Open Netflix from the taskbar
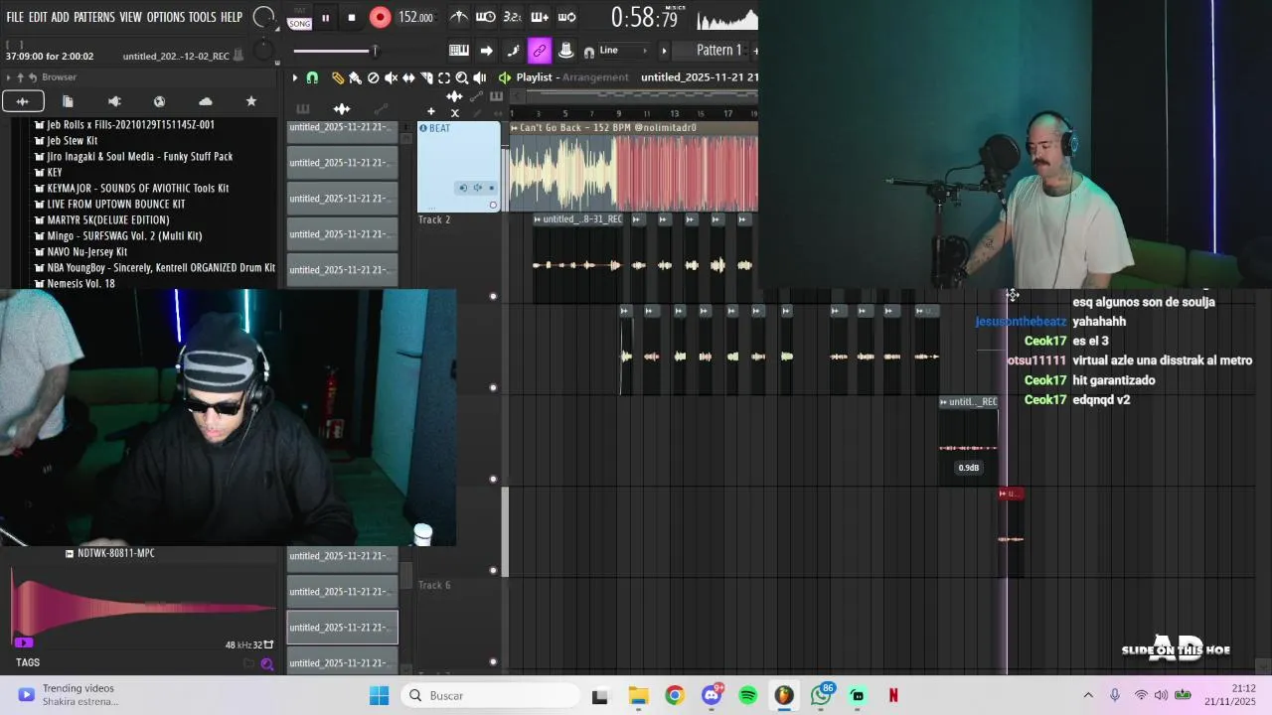The height and width of the screenshot is (715, 1272). click(x=893, y=696)
